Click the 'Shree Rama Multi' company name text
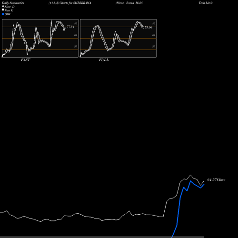This screenshot has height=238, width=238. pos(129,3)
